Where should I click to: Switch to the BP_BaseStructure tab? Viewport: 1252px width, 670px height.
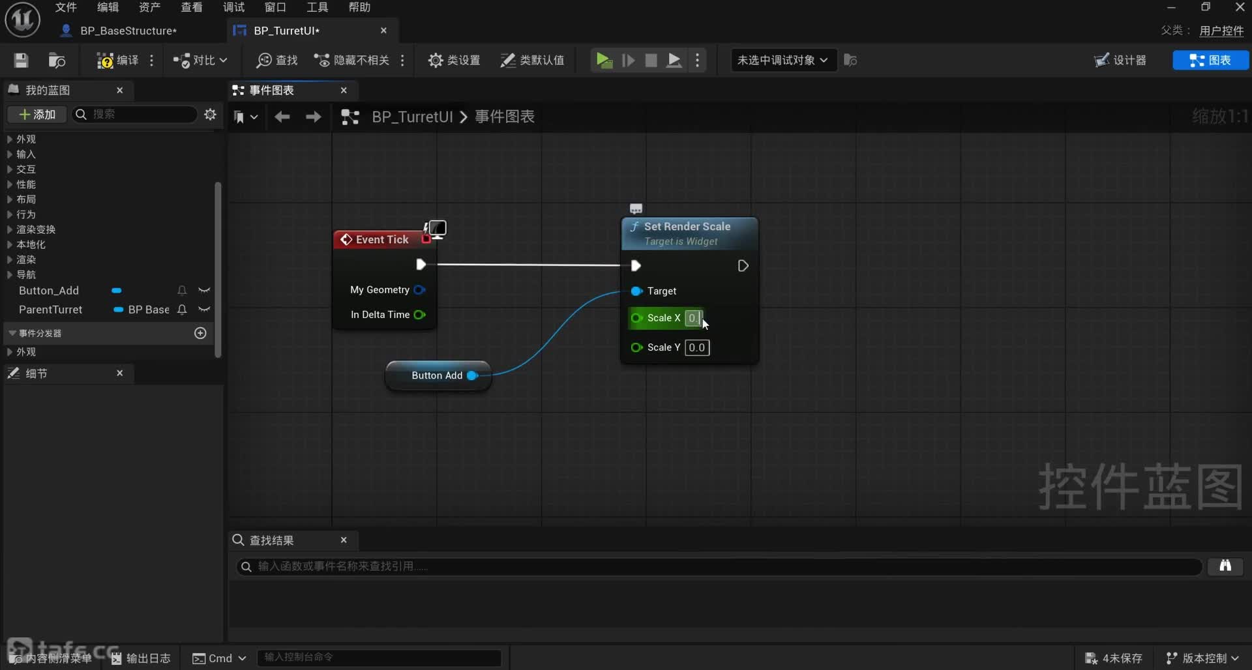point(128,31)
